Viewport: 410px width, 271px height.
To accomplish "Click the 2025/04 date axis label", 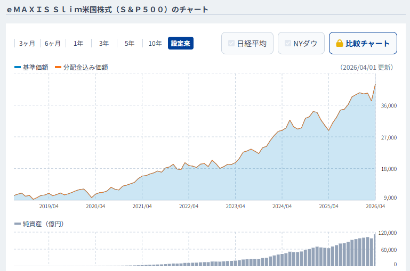I will (328, 206).
